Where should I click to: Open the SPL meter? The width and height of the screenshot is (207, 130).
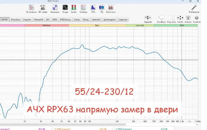[x=43, y=9]
